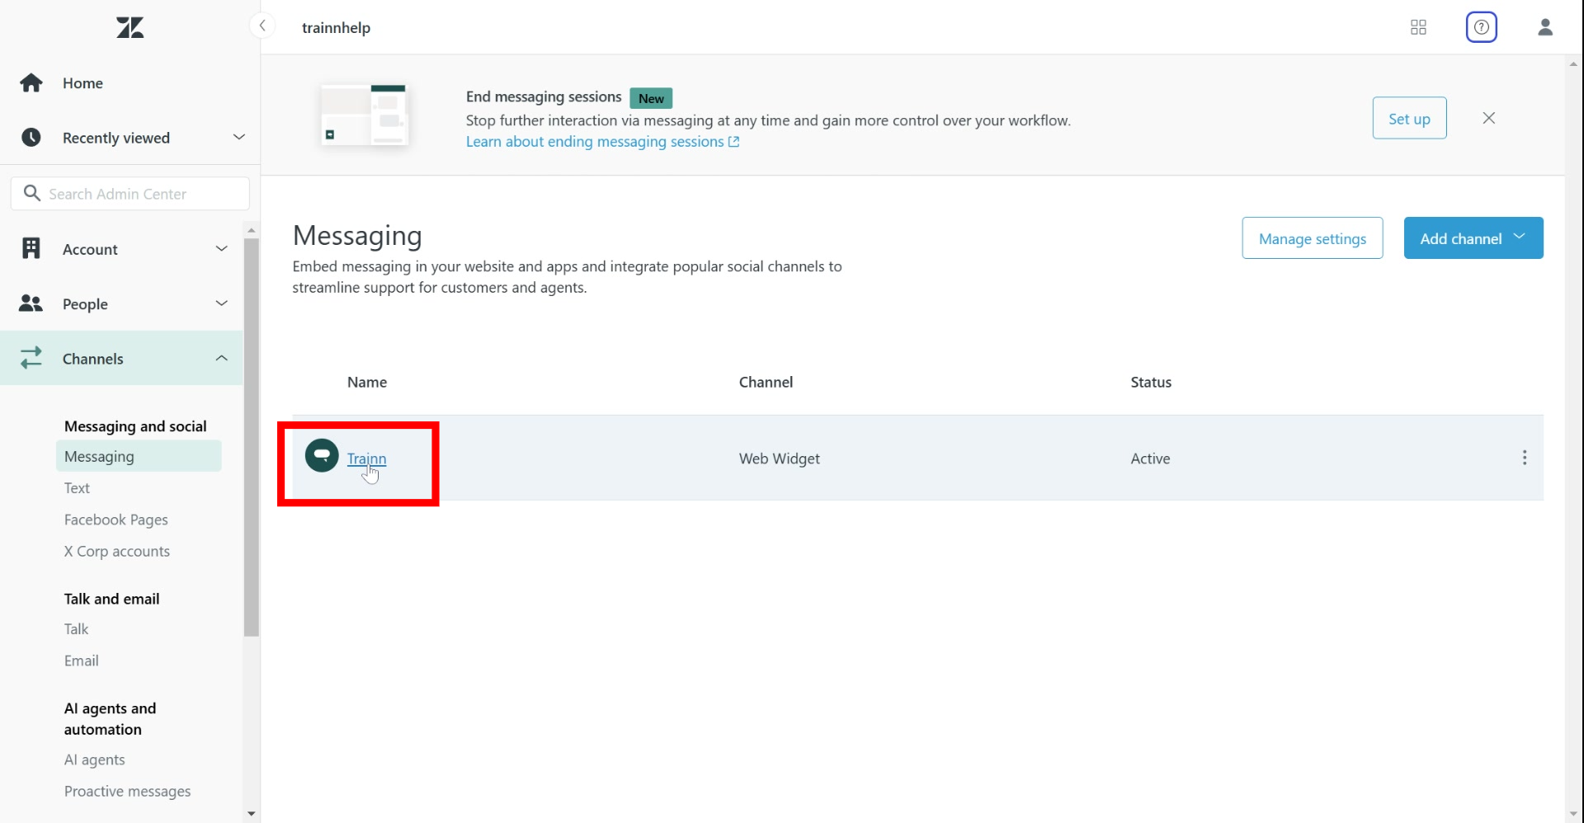Open the Add channel dropdown

[x=1473, y=238]
